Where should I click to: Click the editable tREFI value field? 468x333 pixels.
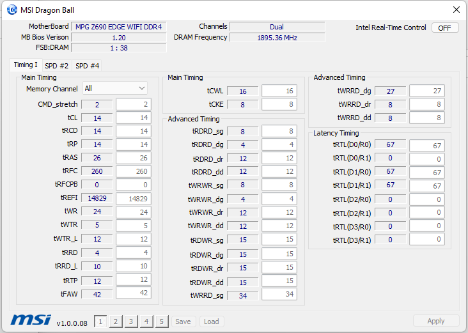[x=133, y=198]
